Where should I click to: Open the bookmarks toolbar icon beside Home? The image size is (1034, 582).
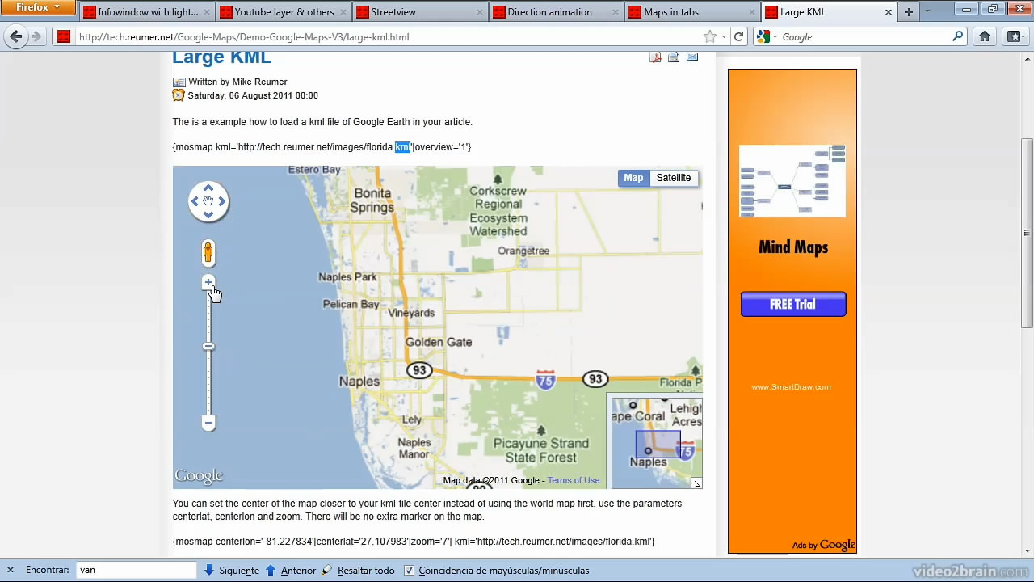point(1015,36)
